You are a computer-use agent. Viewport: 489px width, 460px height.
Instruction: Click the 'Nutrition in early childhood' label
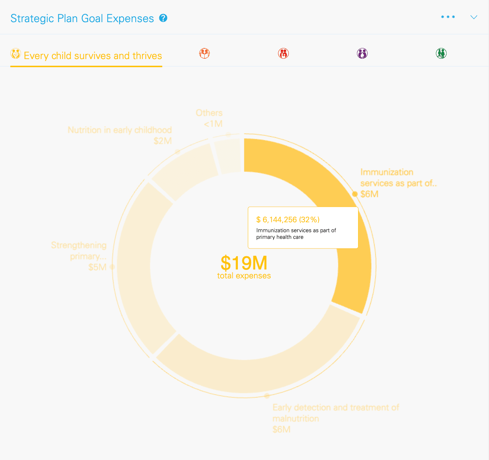tap(119, 130)
